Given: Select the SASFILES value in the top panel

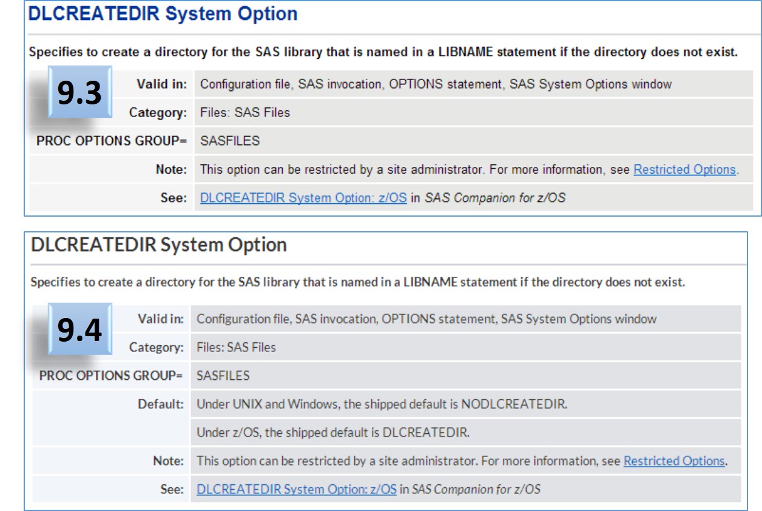Looking at the screenshot, I should click(x=230, y=141).
